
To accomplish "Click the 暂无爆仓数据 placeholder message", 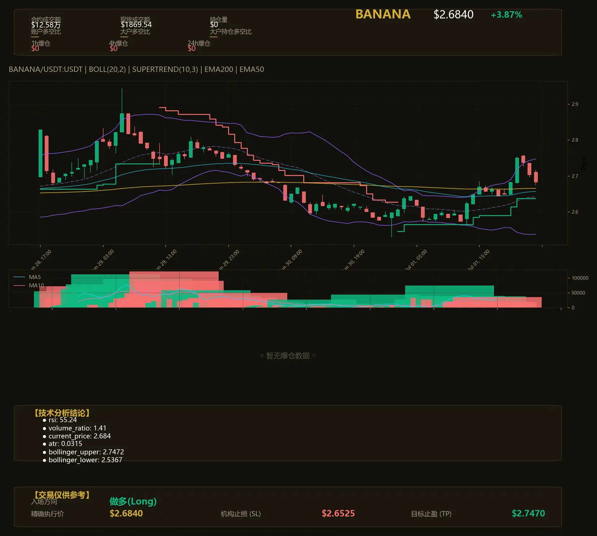I will pyautogui.click(x=288, y=356).
